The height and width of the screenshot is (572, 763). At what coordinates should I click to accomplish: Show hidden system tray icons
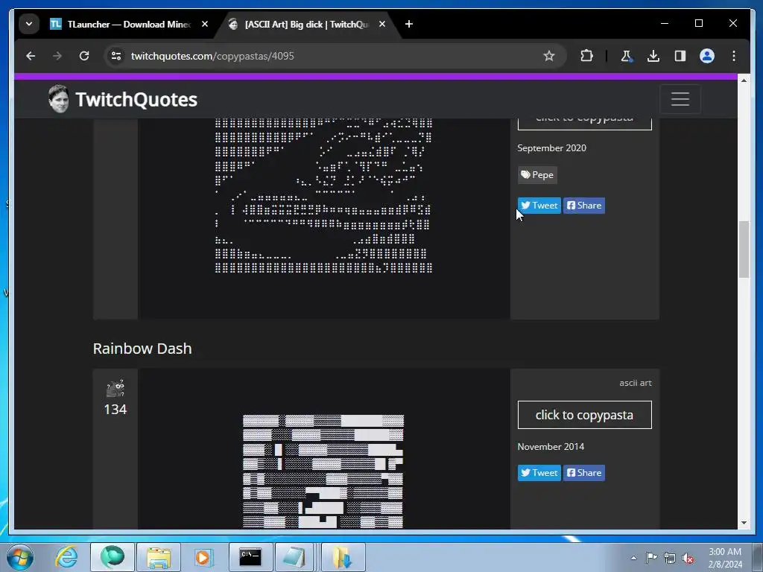tap(633, 558)
